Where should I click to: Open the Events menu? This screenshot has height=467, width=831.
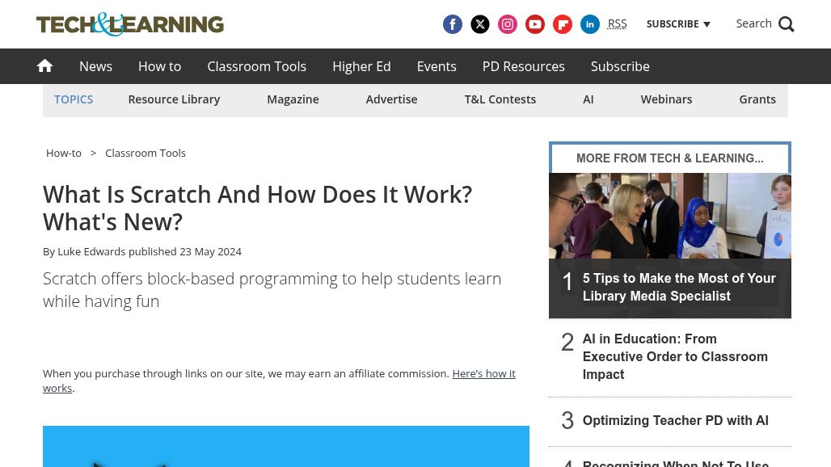pos(437,66)
